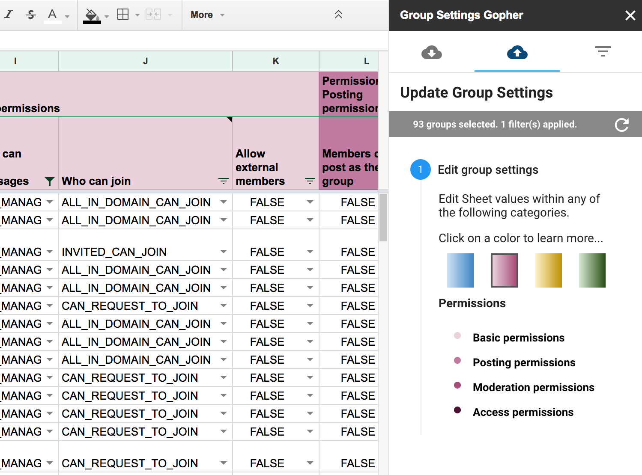Image resolution: width=642 pixels, height=475 pixels.
Task: Select the blue gradient color swatch
Action: [x=460, y=270]
